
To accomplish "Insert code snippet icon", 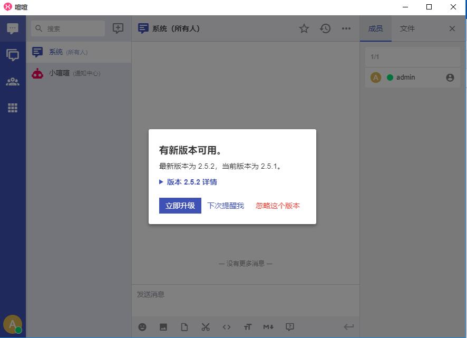I will (x=227, y=327).
